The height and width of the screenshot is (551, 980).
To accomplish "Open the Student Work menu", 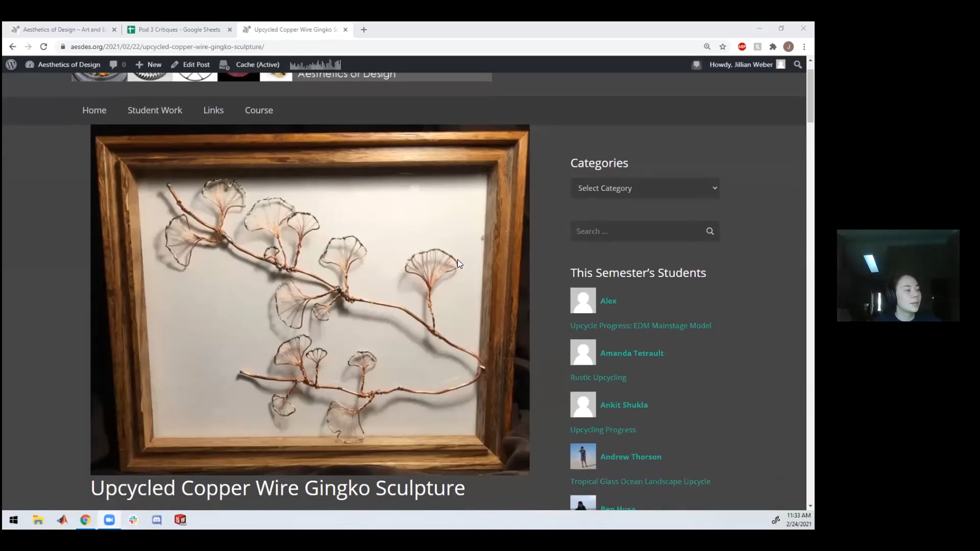I will point(155,110).
